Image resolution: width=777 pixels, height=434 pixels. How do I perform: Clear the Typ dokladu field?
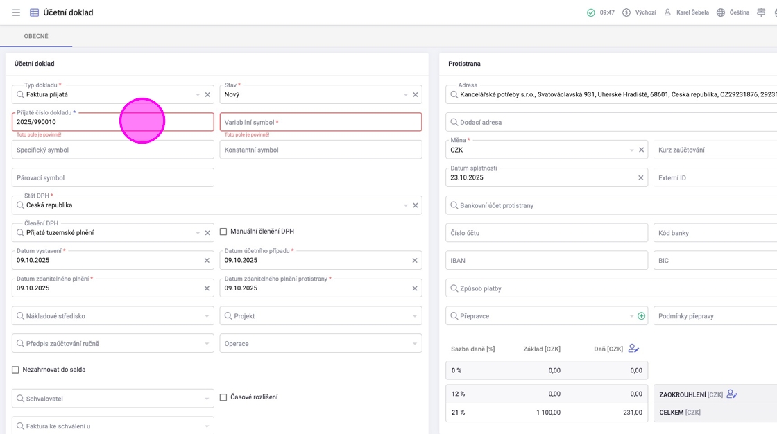[207, 94]
